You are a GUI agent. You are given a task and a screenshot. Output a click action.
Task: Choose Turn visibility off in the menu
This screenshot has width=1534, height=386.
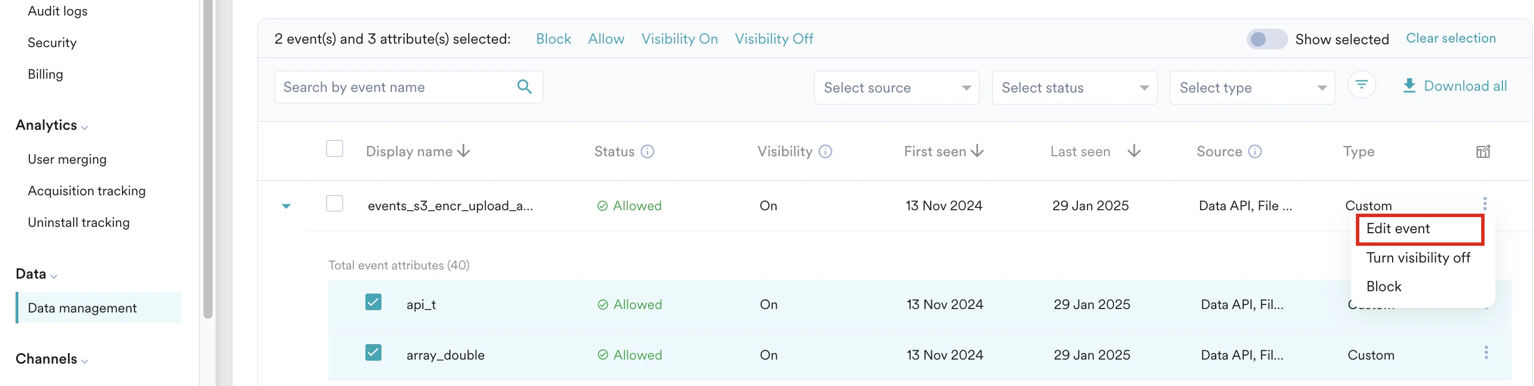pyautogui.click(x=1419, y=257)
